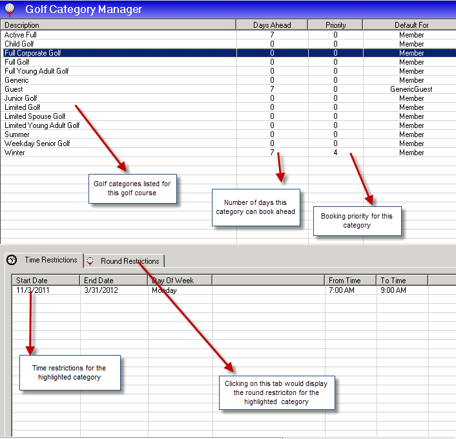Click the golf ball icon in title bar
The image size is (456, 439).
(x=10, y=10)
